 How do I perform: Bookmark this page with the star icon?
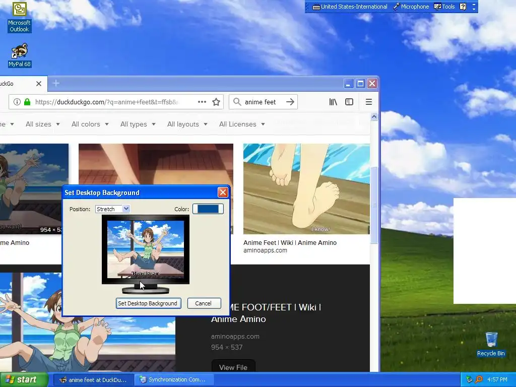point(216,102)
